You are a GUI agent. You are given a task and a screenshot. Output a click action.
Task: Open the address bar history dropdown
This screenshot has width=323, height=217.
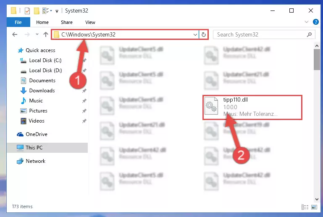coord(195,34)
